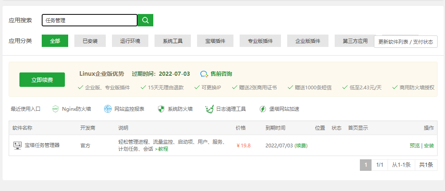Viewport: 445px width, 191px height.
Task: Click the 说明 column header
Action: pyautogui.click(x=123, y=128)
